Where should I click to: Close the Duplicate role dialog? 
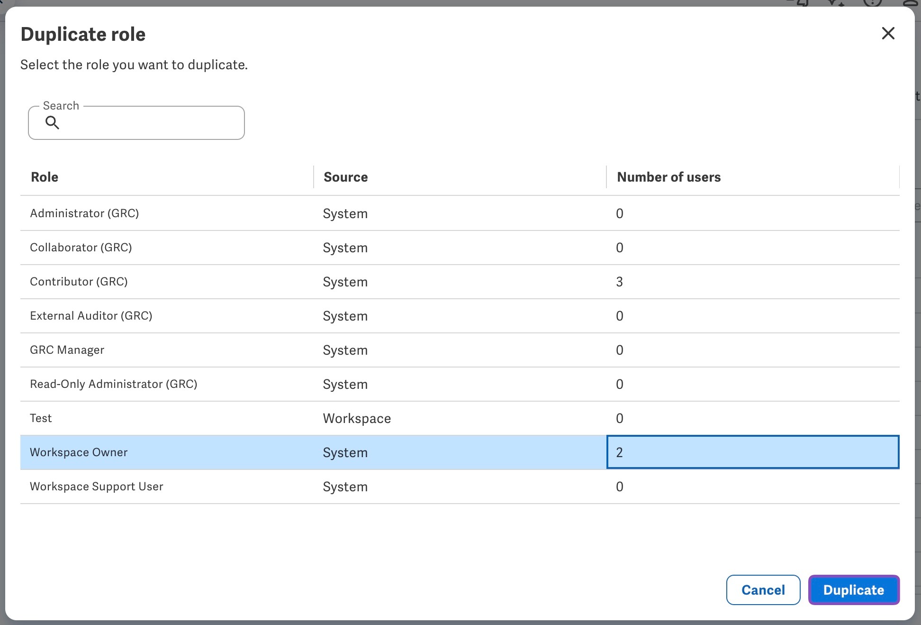888,33
